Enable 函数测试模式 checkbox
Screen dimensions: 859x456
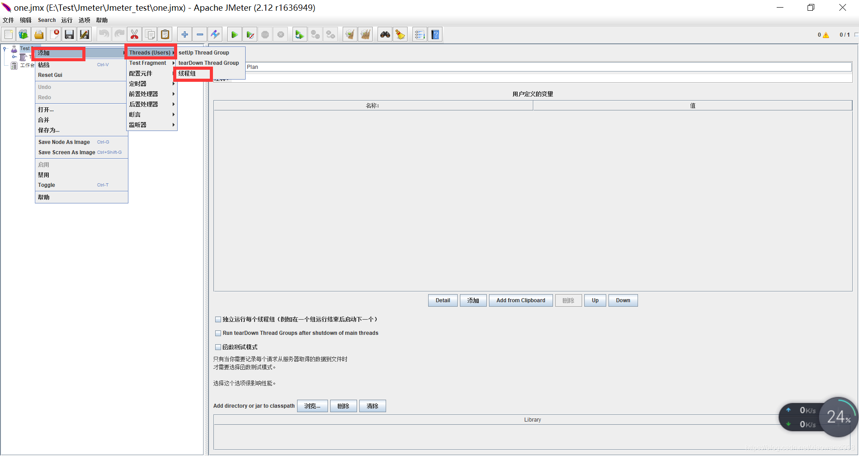coord(218,347)
